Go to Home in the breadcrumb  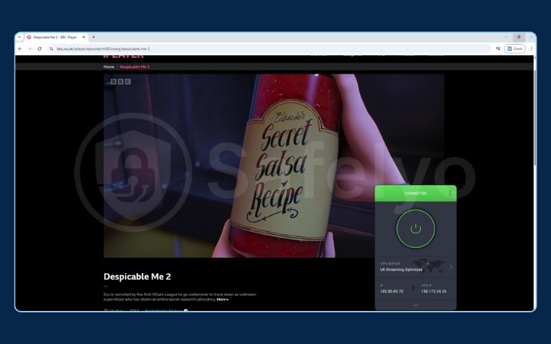[109, 67]
